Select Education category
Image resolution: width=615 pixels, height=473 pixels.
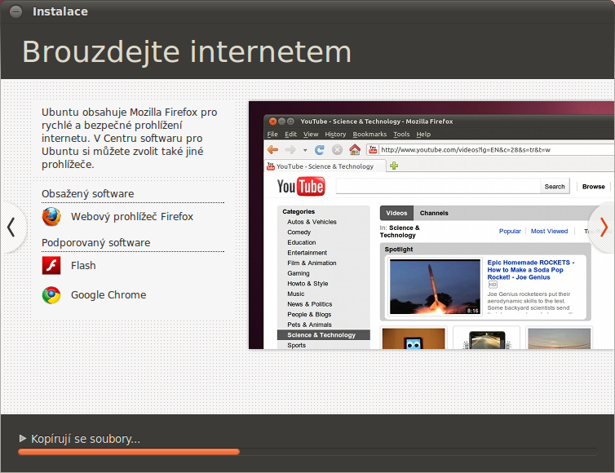pos(301,242)
